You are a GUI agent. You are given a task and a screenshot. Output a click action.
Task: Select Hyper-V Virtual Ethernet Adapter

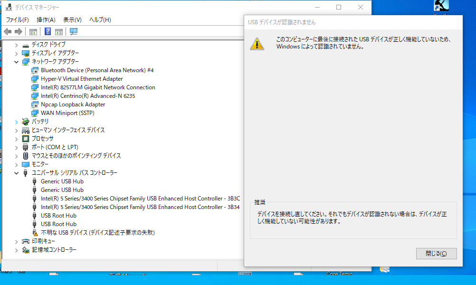coord(82,78)
